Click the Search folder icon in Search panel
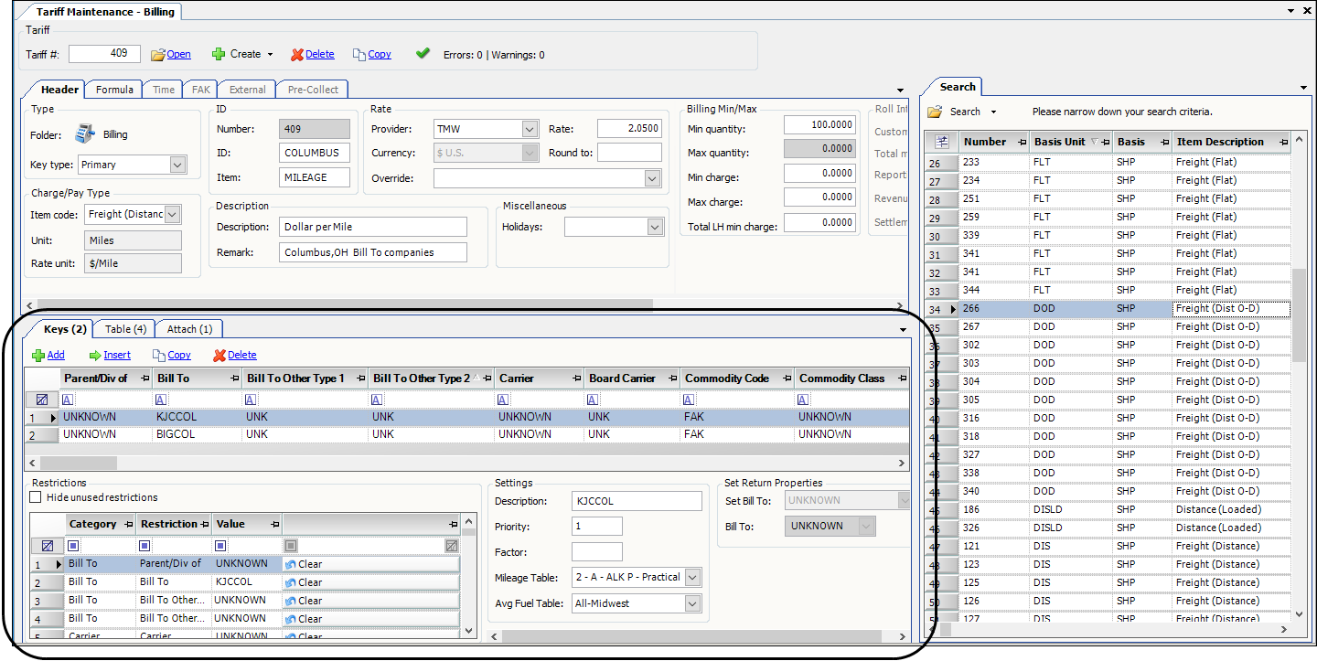This screenshot has width=1317, height=661. point(935,112)
